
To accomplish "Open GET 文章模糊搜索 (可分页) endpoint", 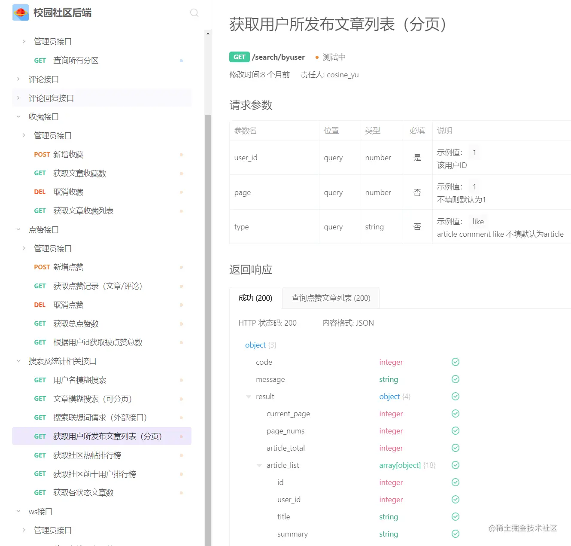I will [102, 399].
